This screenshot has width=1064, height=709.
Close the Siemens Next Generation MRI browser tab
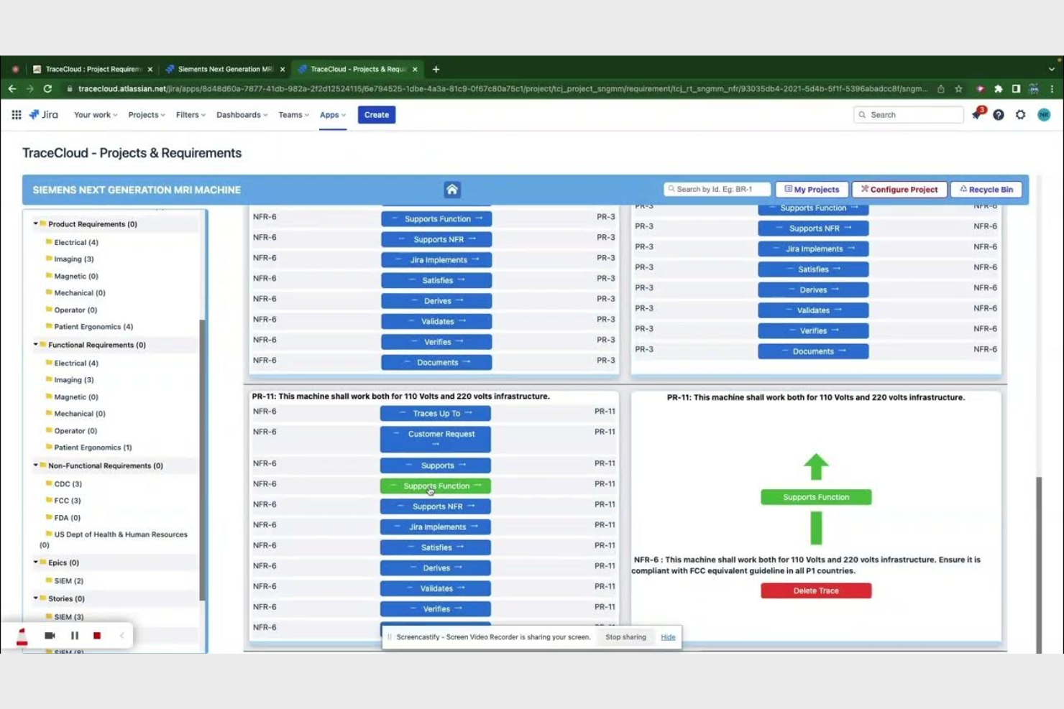tap(283, 70)
